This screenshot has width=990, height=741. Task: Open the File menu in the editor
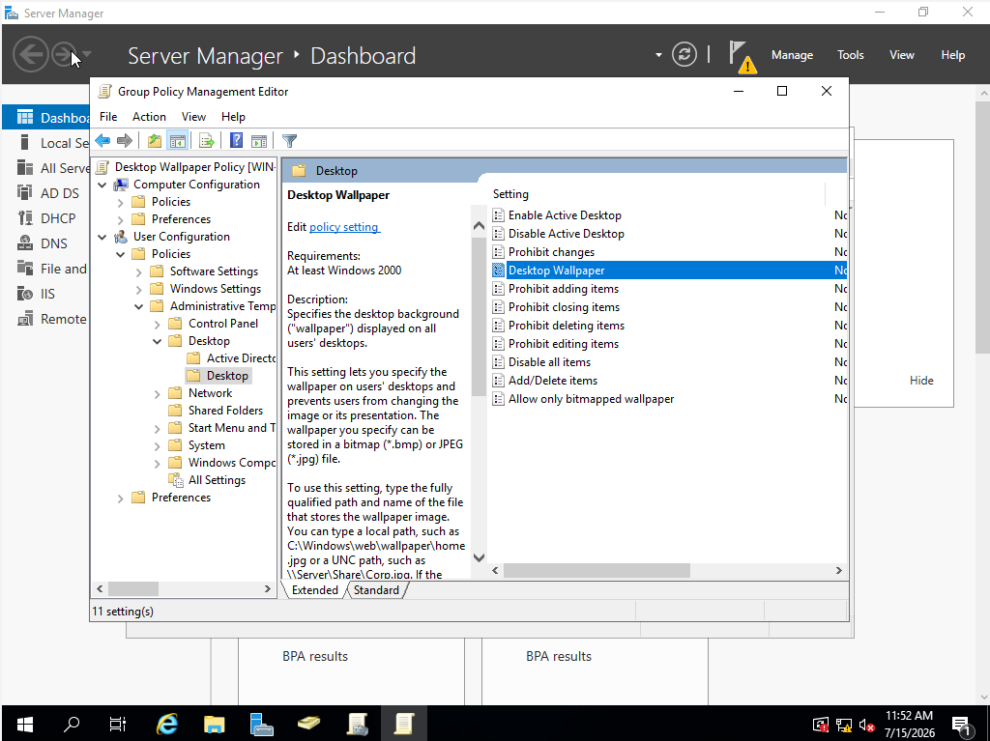click(108, 117)
